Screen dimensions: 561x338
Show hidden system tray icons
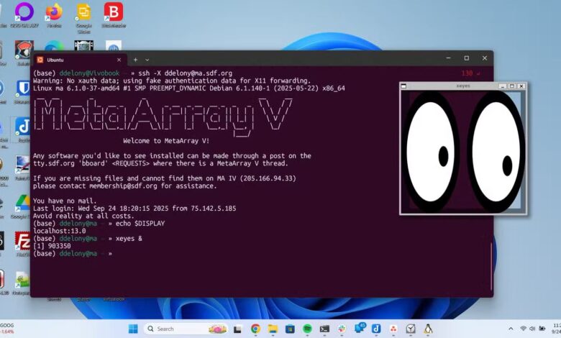(511, 329)
